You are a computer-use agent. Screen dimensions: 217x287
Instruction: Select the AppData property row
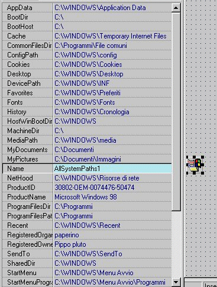coord(87,8)
